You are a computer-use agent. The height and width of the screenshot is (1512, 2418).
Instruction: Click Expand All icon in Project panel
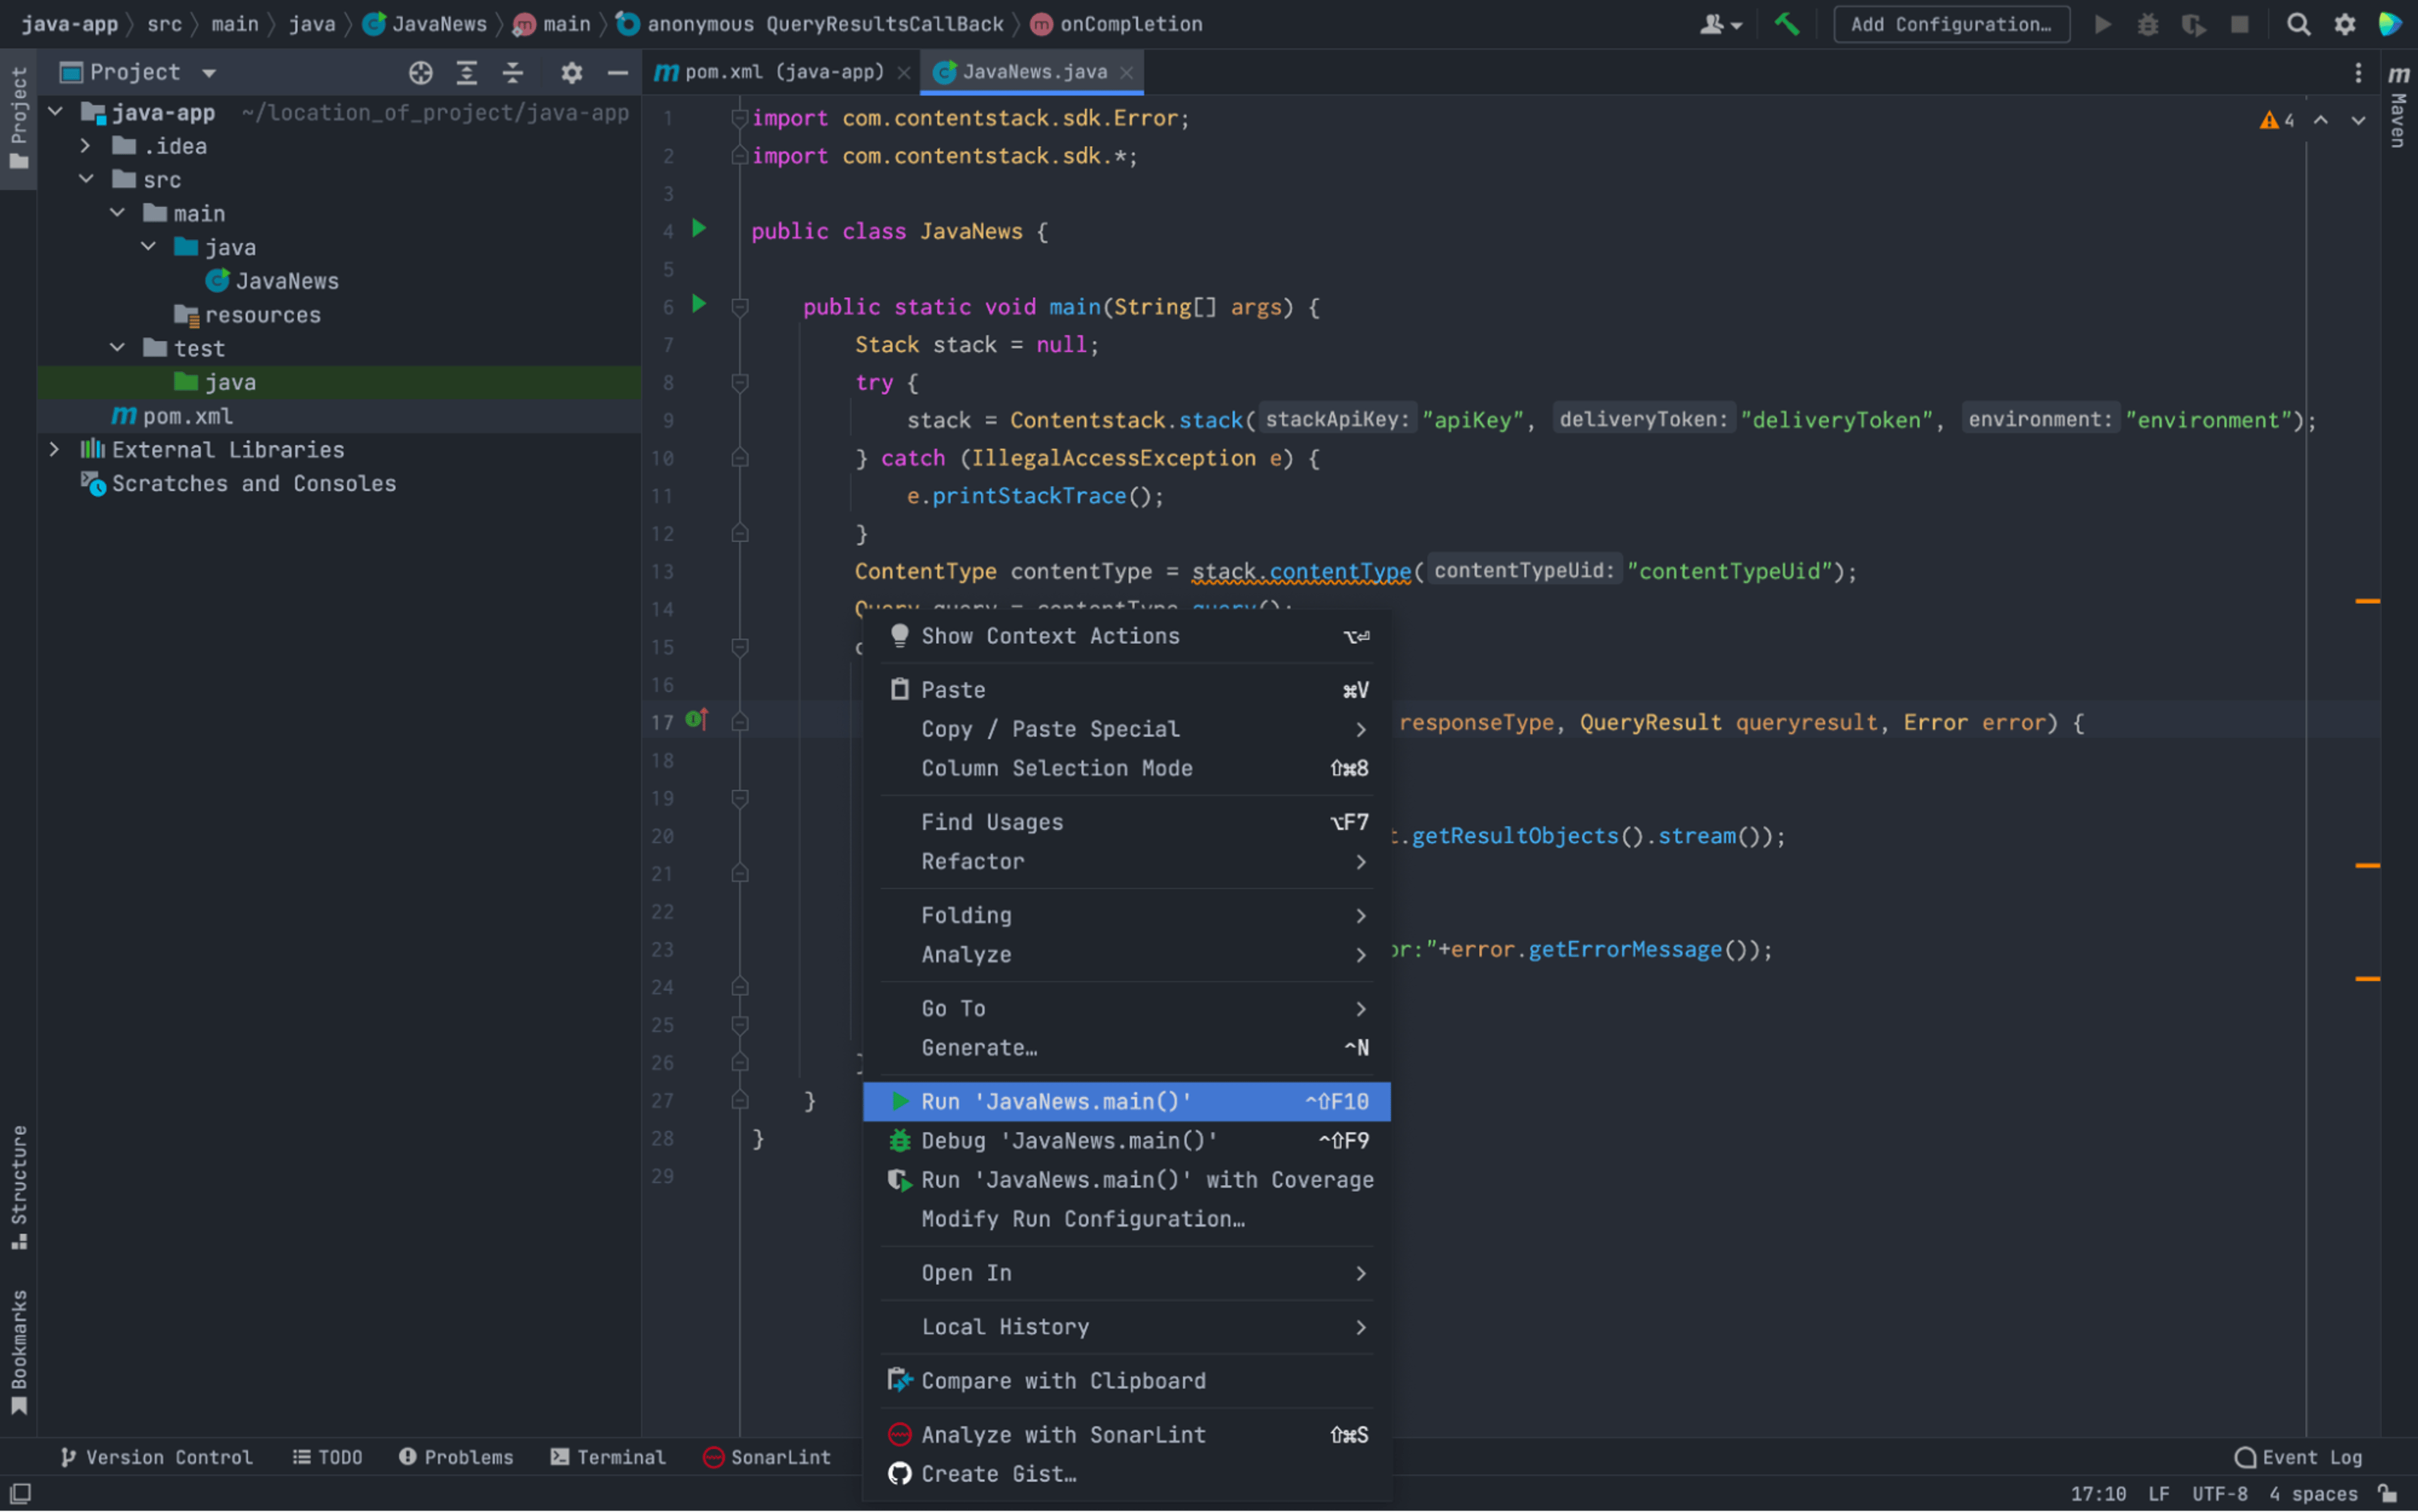466,72
